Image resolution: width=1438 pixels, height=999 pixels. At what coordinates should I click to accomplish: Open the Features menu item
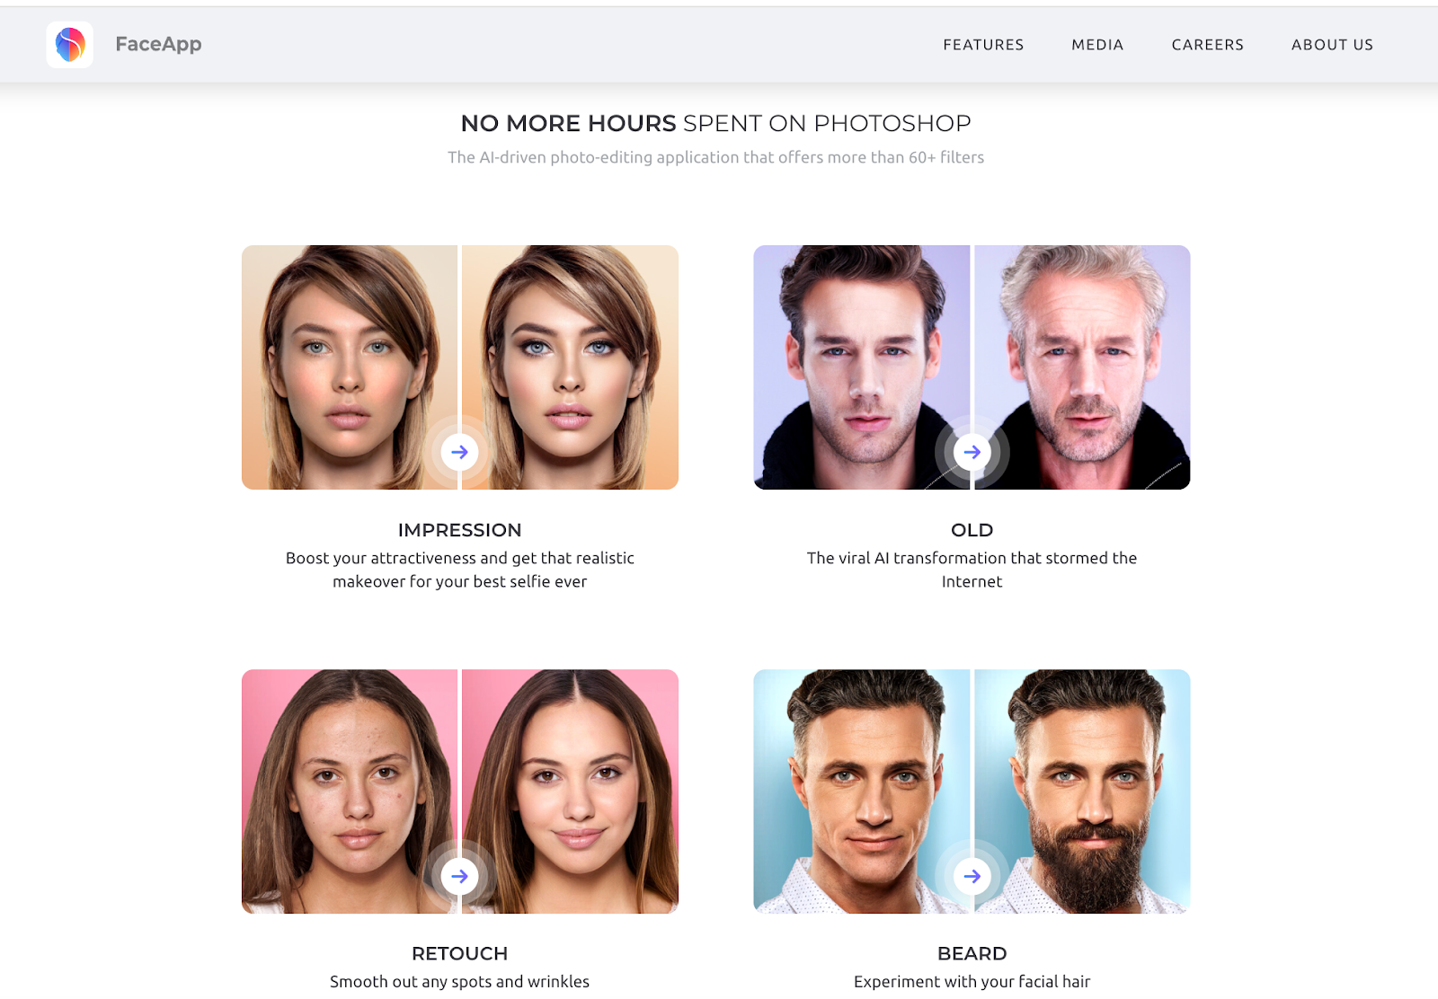pos(983,45)
